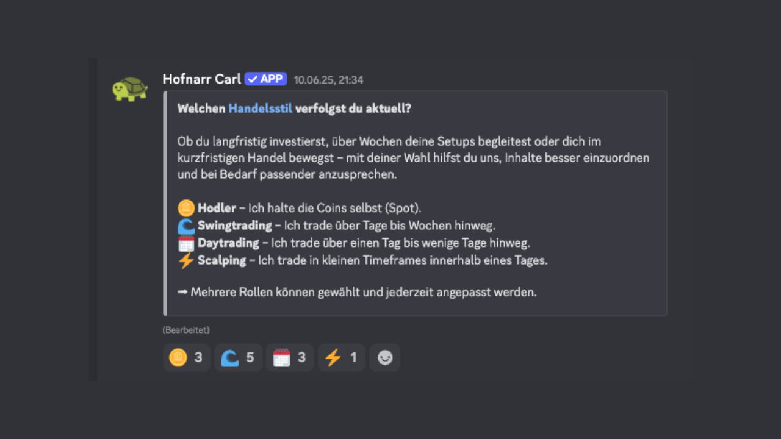Screen dimensions: 781x439
Task: Click the calendar emoji beside Daytrading text
Action: [x=186, y=243]
